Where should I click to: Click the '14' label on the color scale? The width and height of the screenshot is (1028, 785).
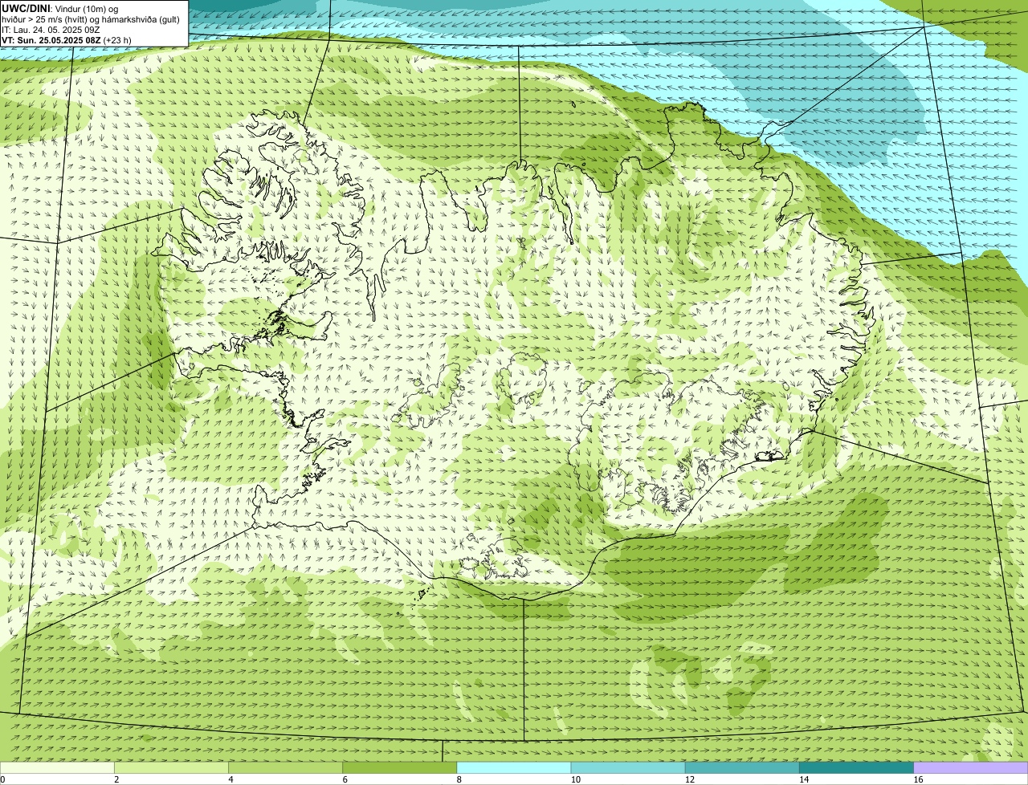click(x=803, y=779)
